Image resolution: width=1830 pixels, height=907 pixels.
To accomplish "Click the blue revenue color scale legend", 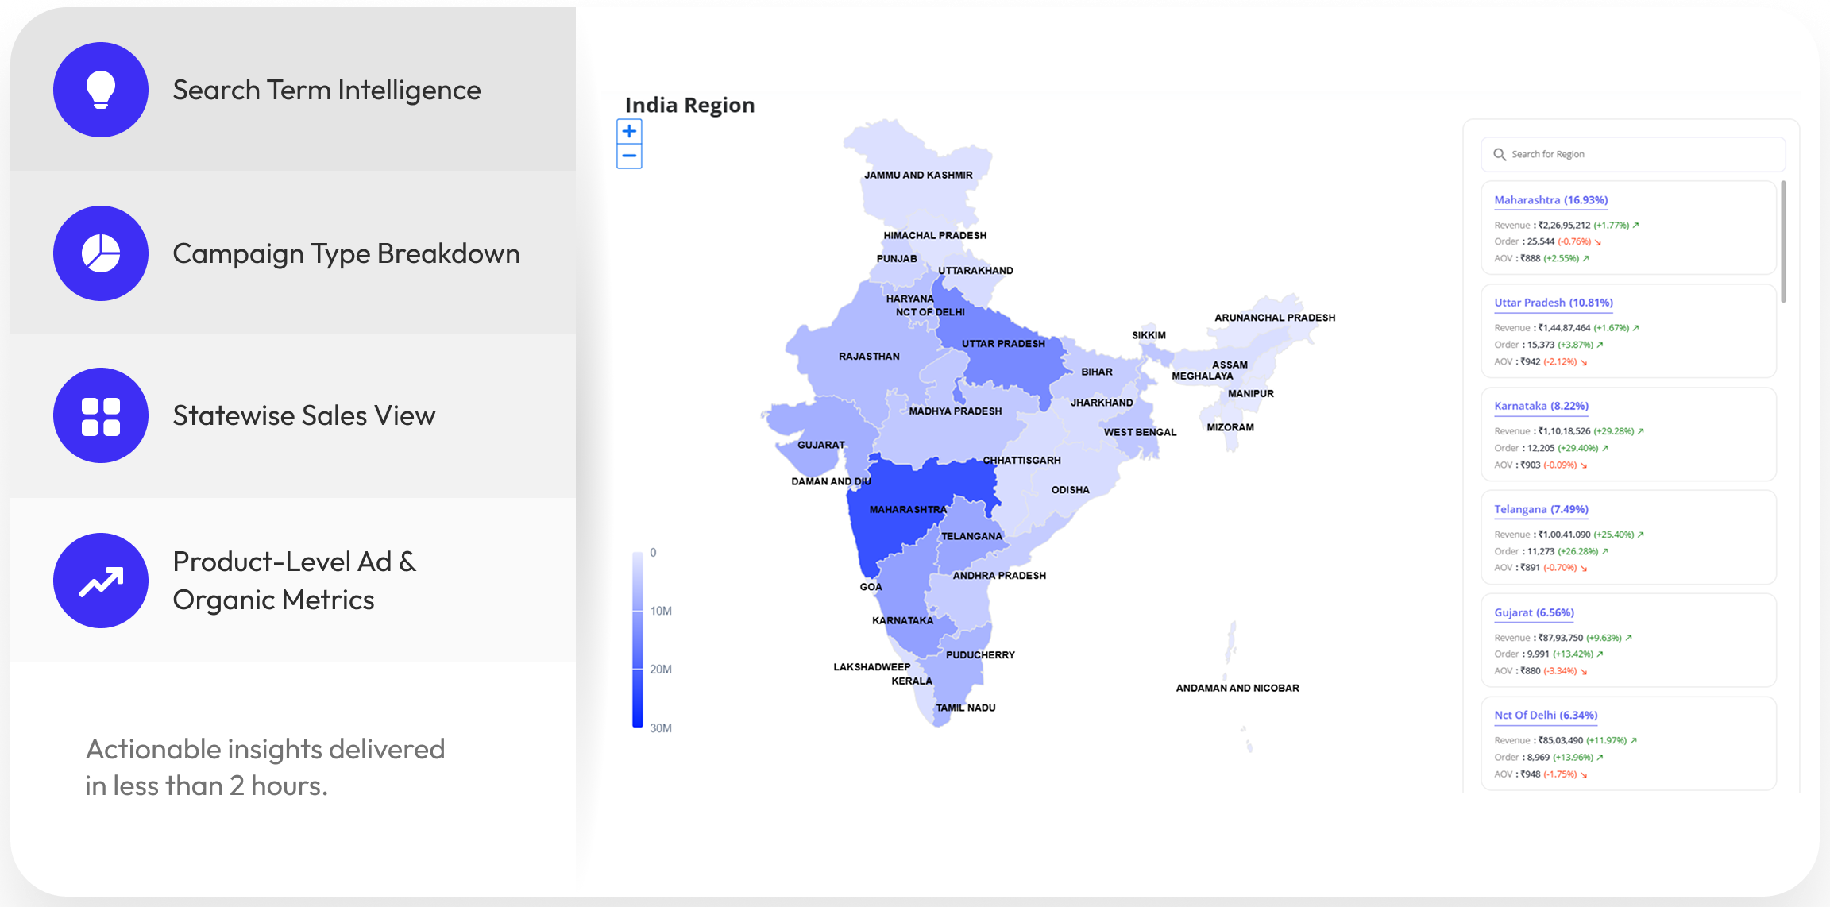I will (637, 639).
